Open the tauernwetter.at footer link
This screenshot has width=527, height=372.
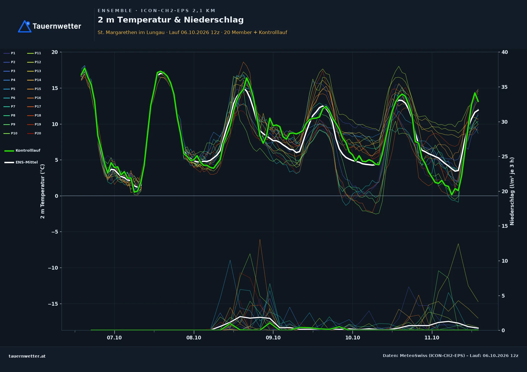27,356
